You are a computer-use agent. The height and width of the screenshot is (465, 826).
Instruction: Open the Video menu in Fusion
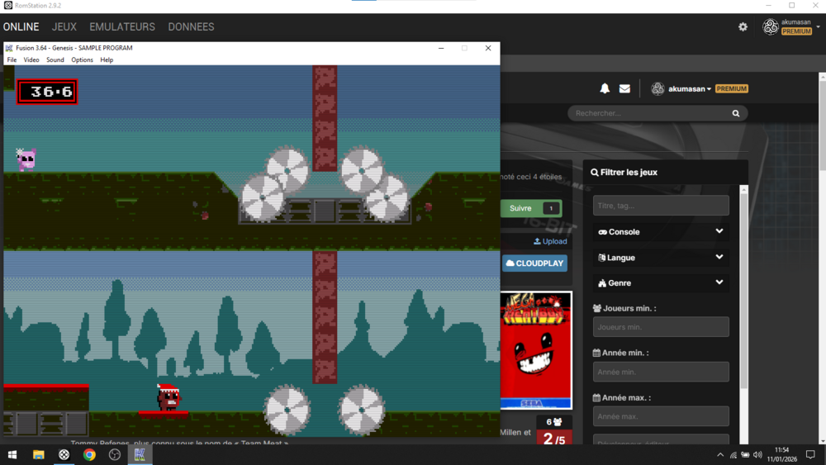31,60
